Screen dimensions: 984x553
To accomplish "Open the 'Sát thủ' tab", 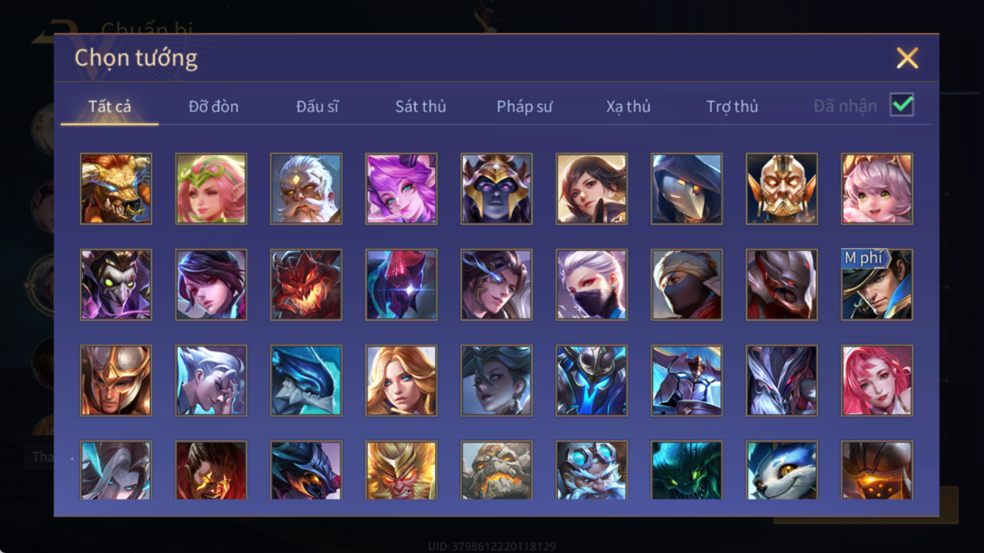I will pos(420,106).
